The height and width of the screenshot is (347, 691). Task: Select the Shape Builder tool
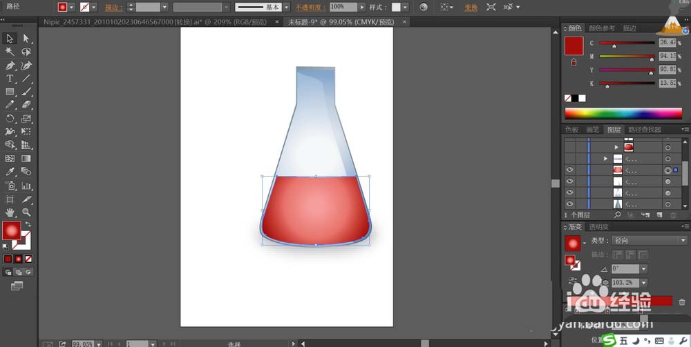tap(10, 145)
